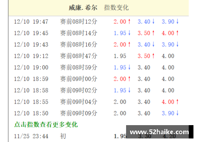Screen dimensions: 197x142
Task: Select the 11/25 23:44 initial timestamp
Action: pos(31,136)
